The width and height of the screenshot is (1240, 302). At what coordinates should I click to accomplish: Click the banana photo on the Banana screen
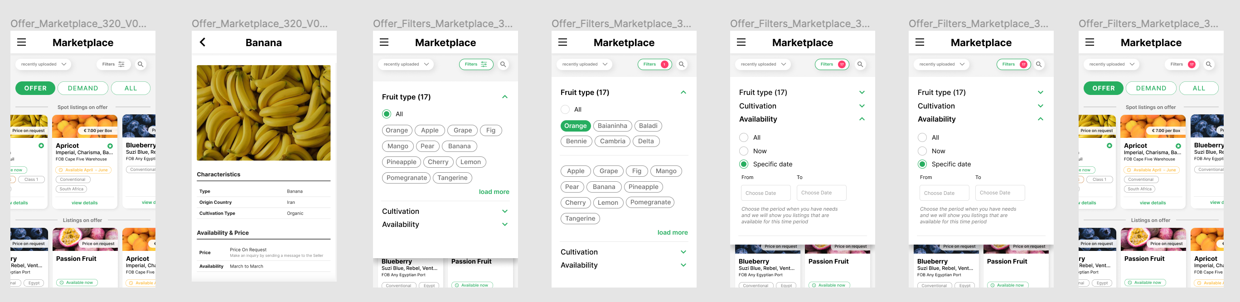pos(264,113)
